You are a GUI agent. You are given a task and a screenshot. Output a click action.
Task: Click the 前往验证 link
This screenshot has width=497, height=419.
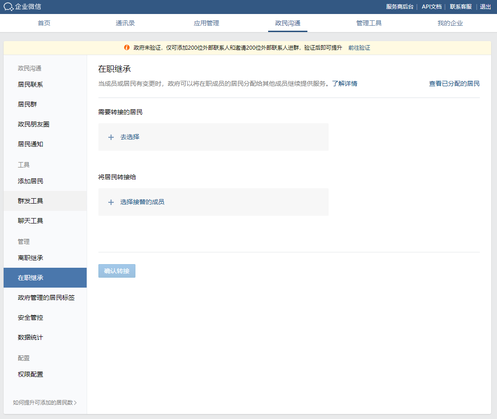(x=359, y=47)
